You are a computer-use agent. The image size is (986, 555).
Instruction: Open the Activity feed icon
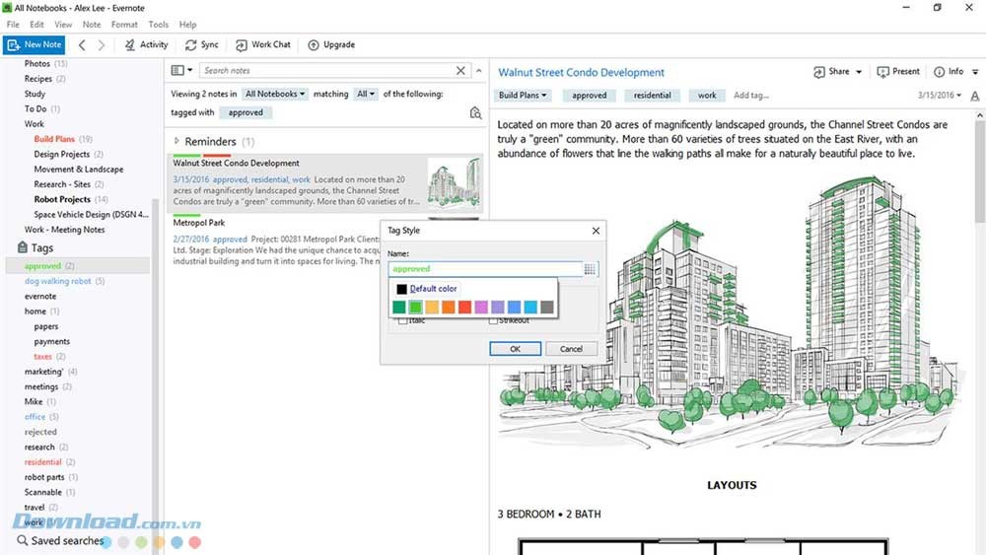(x=130, y=44)
